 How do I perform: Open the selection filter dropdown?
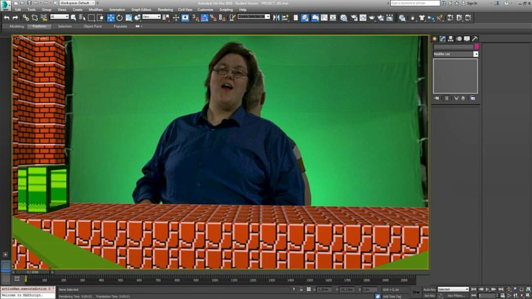(59, 17)
